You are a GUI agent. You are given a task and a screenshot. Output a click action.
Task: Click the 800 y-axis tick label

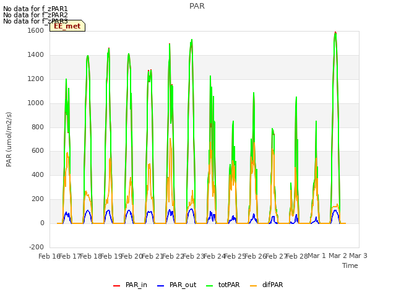pos(38,127)
